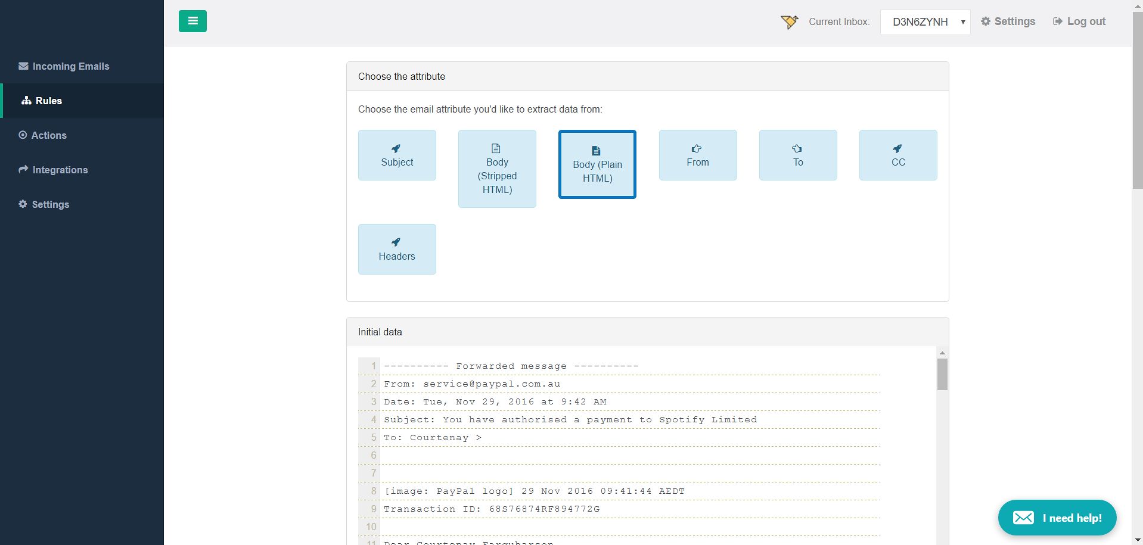The height and width of the screenshot is (545, 1143).
Task: Open Rules in the sidebar
Action: coord(48,101)
